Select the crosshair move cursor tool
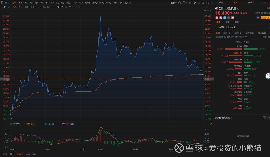The image size is (270, 157). [x=5, y=7]
